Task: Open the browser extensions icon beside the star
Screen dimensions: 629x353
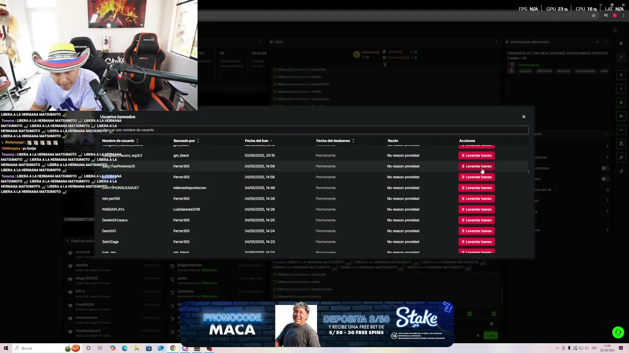Action: [x=605, y=16]
